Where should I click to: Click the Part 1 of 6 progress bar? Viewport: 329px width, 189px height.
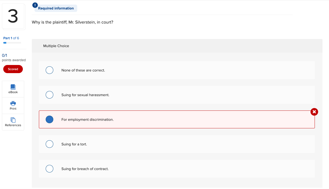coord(12,43)
